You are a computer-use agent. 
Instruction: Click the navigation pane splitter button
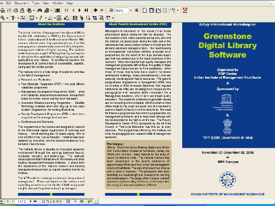click(1, 201)
